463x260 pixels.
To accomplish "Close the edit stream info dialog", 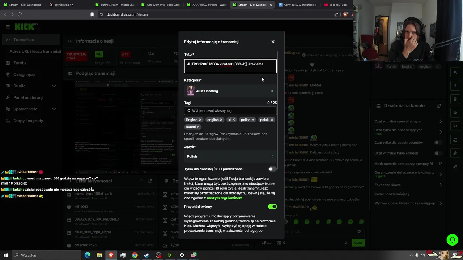I will click(273, 42).
